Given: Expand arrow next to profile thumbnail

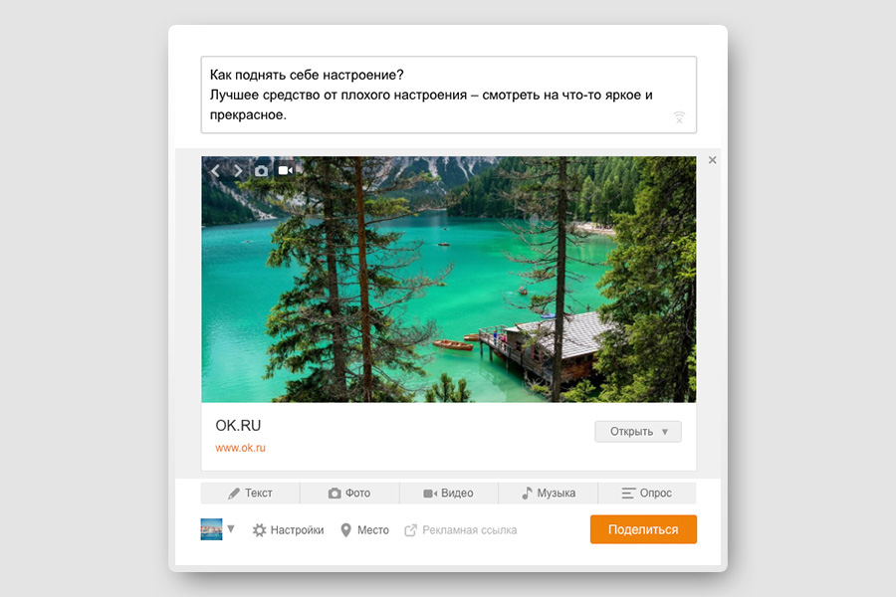Looking at the screenshot, I should click(x=231, y=529).
